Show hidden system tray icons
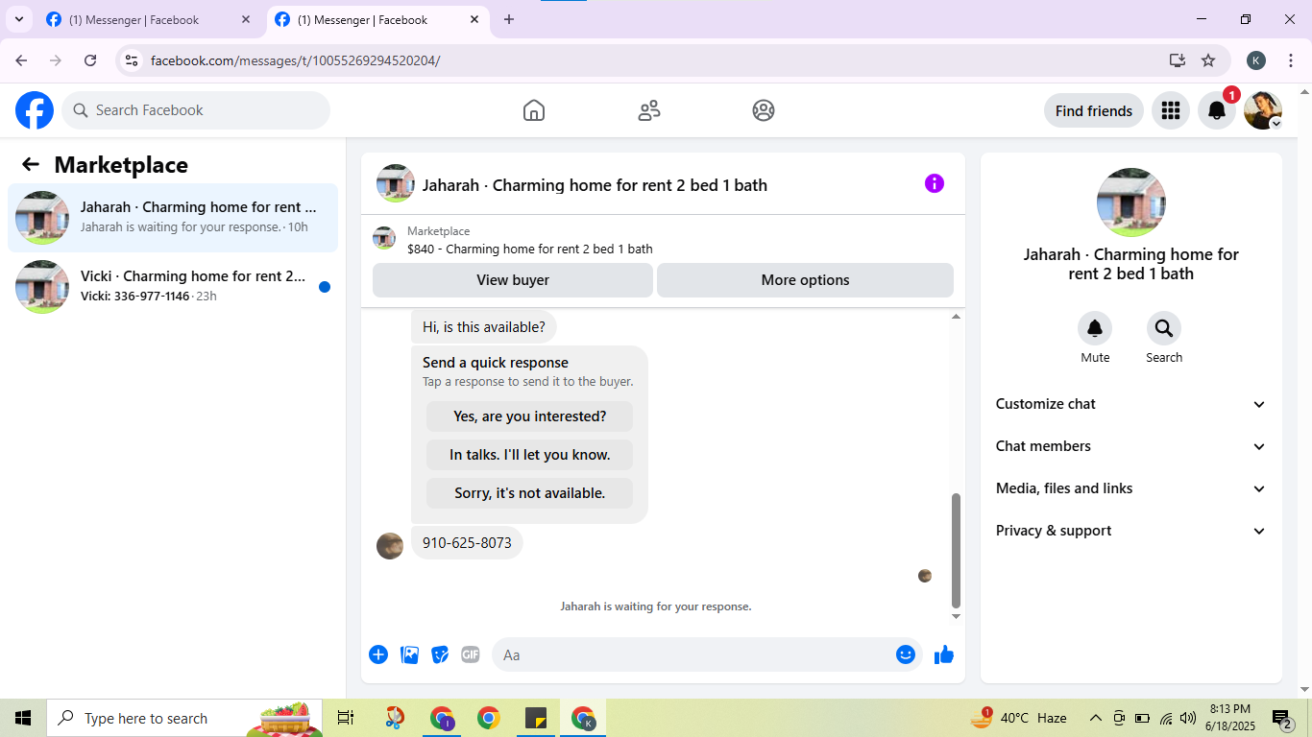 pyautogui.click(x=1095, y=718)
